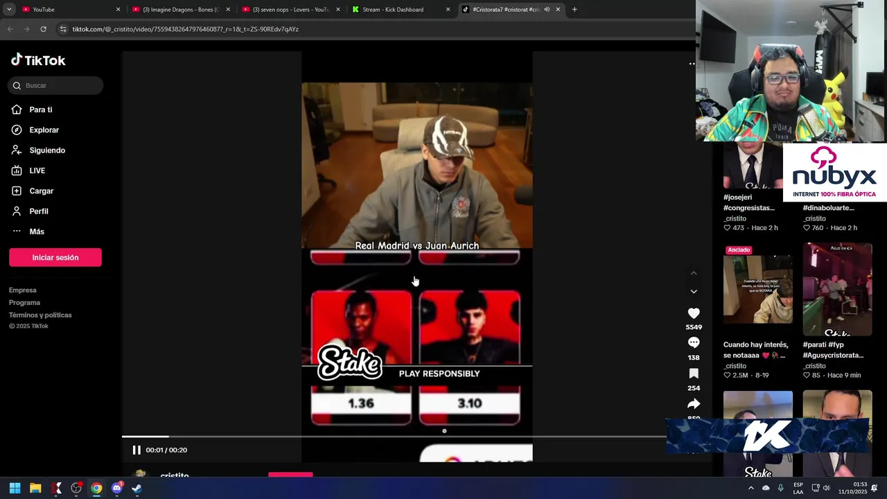Screen dimensions: 887x499
Task: Click the microphone icon in system tray
Action: click(x=781, y=488)
